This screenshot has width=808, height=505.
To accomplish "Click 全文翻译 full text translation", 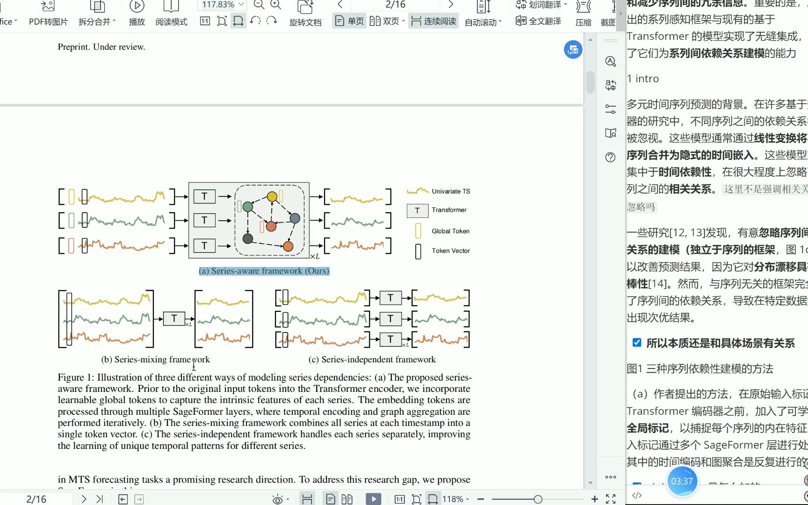I will [x=538, y=21].
